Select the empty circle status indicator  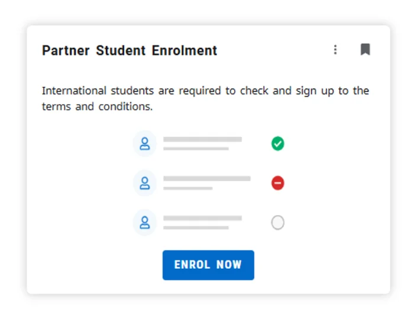pos(278,223)
